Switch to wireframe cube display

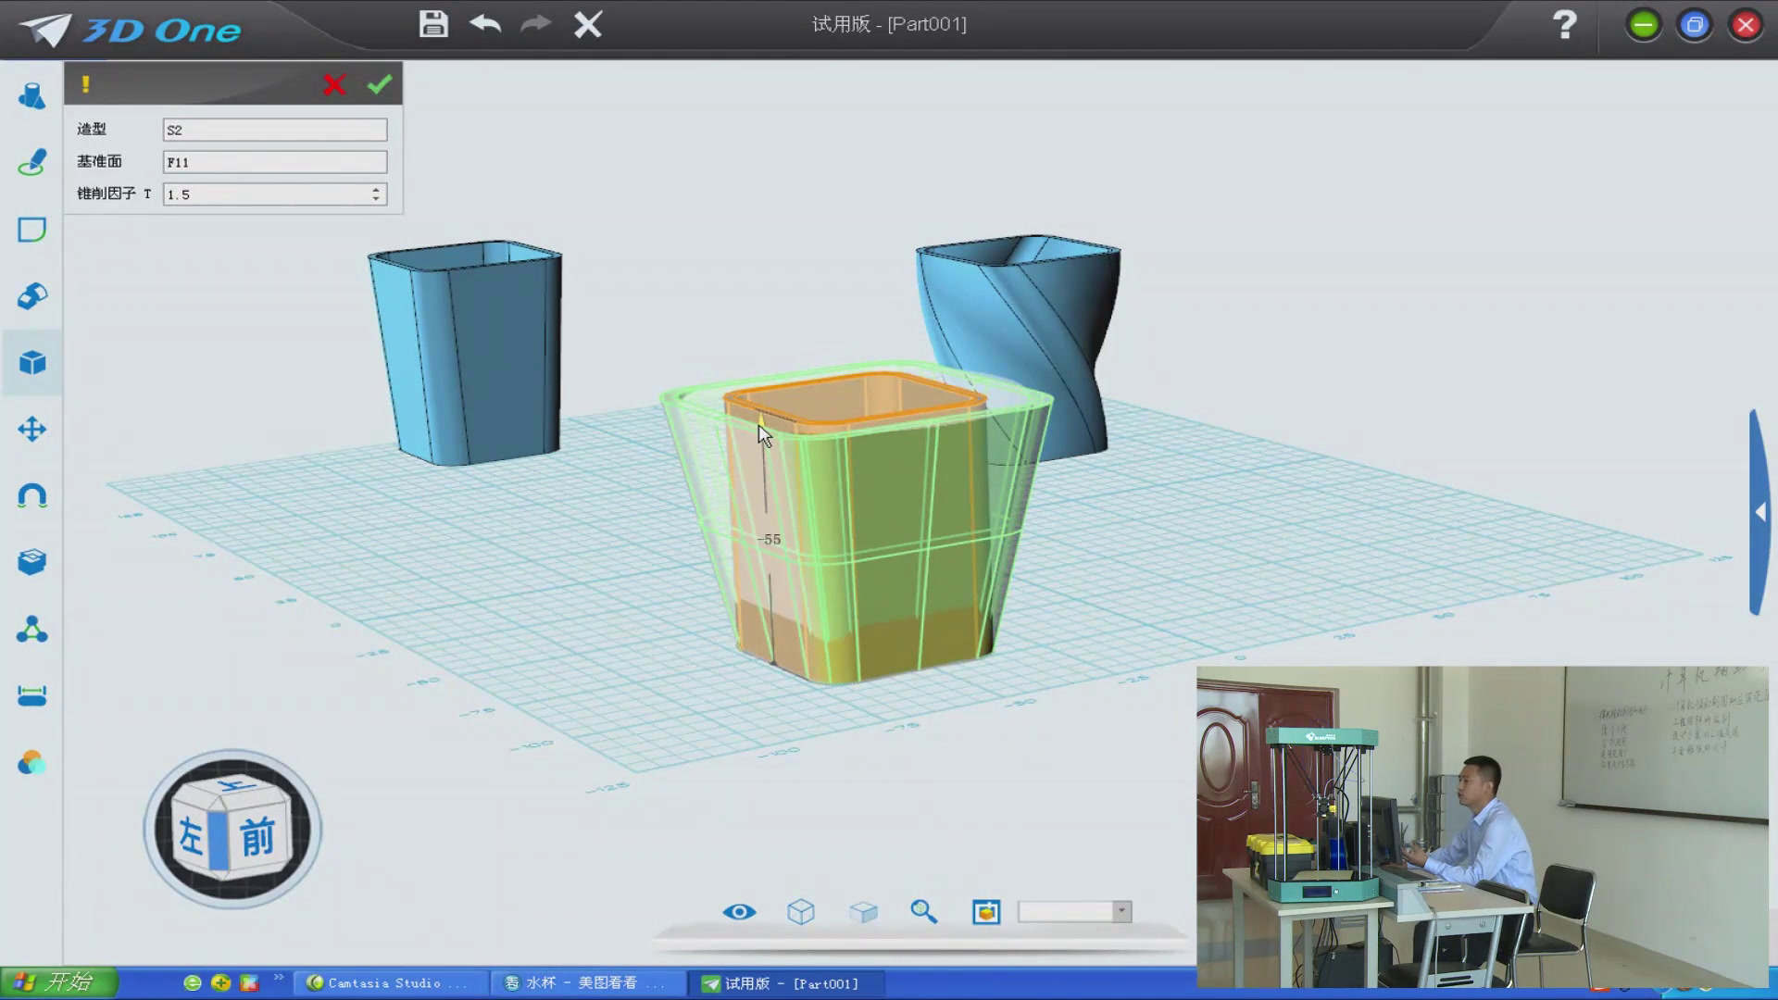click(801, 912)
